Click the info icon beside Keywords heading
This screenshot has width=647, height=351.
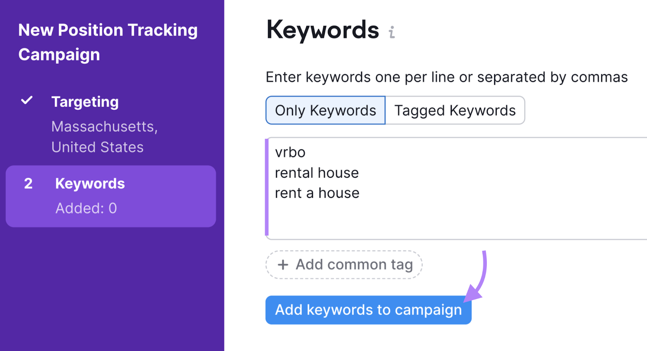391,32
